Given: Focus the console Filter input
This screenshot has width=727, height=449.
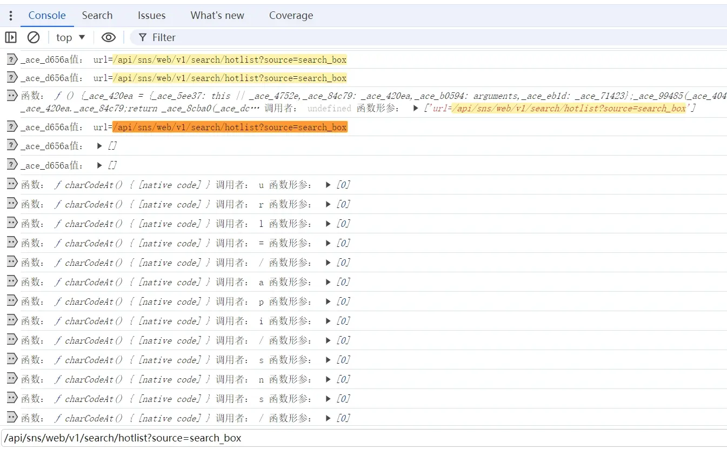Looking at the screenshot, I should coord(427,37).
